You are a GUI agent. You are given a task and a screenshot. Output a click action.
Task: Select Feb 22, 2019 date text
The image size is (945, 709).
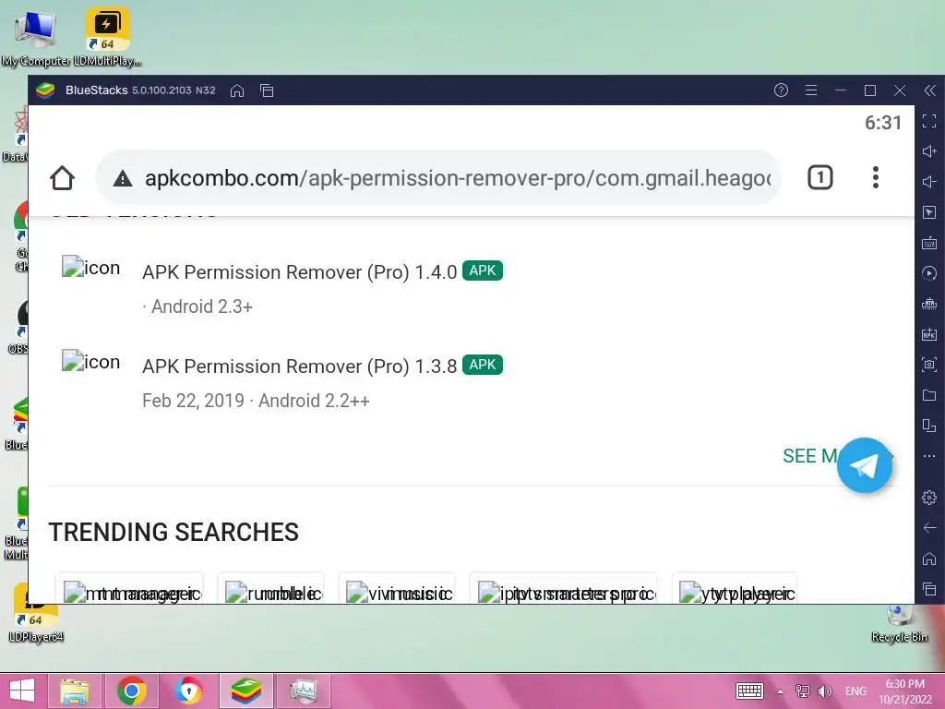click(x=193, y=401)
